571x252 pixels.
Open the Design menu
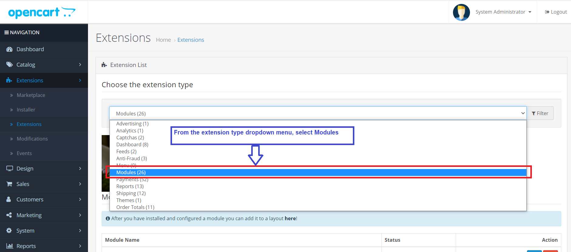point(44,168)
